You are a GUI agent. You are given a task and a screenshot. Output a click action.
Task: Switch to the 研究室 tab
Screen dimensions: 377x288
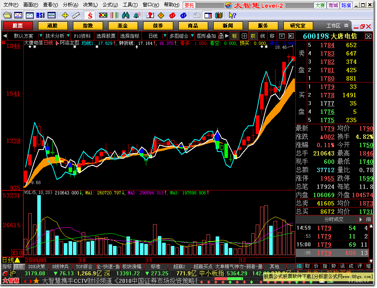298,25
